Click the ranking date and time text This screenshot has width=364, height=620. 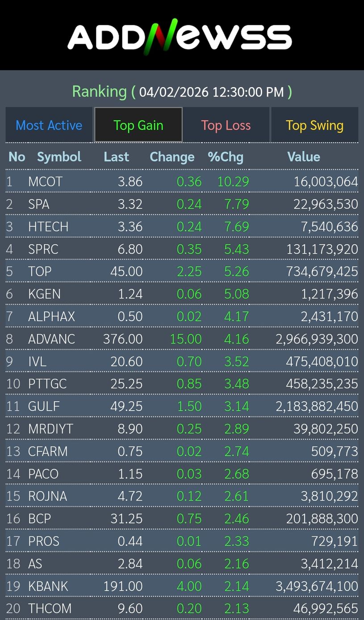(211, 92)
